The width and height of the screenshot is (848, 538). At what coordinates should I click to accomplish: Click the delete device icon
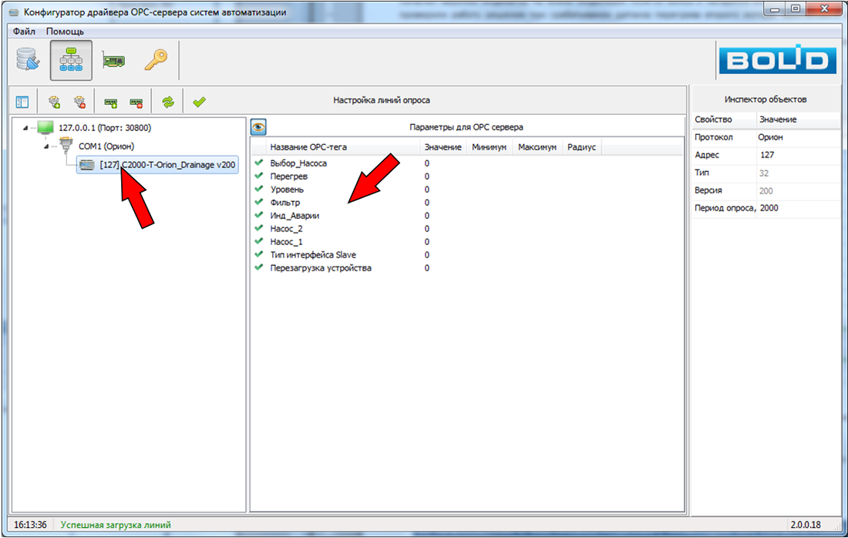(x=136, y=101)
